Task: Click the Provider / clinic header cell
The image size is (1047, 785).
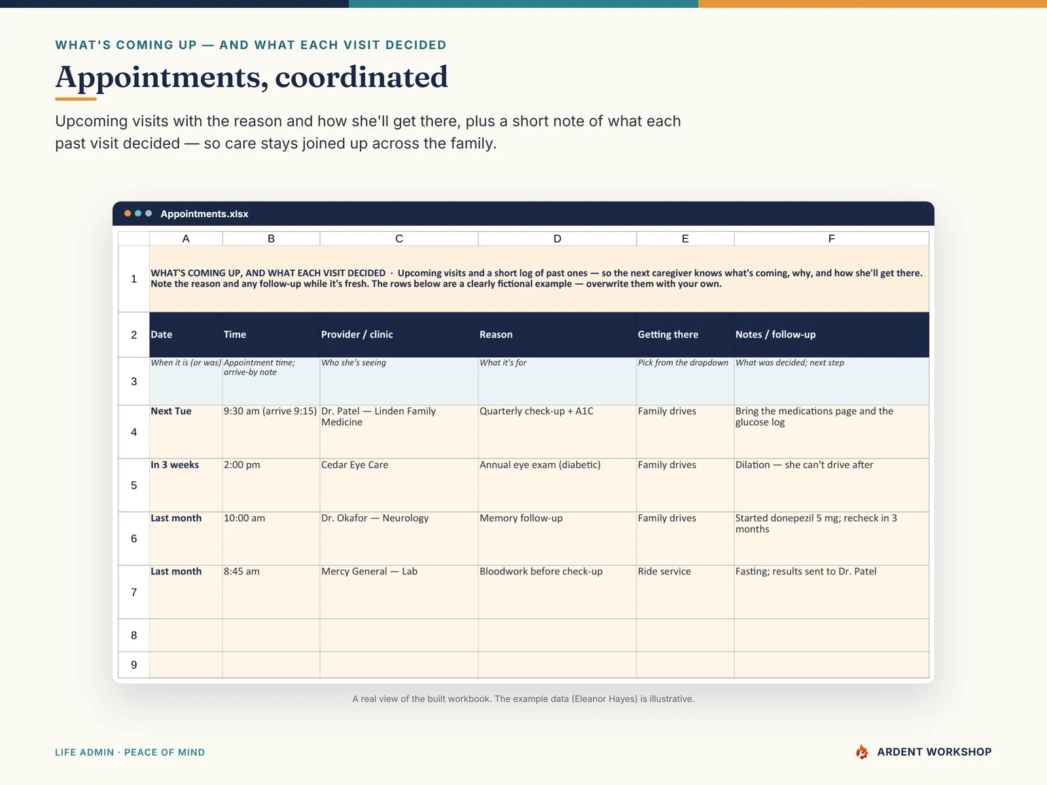Action: [399, 334]
